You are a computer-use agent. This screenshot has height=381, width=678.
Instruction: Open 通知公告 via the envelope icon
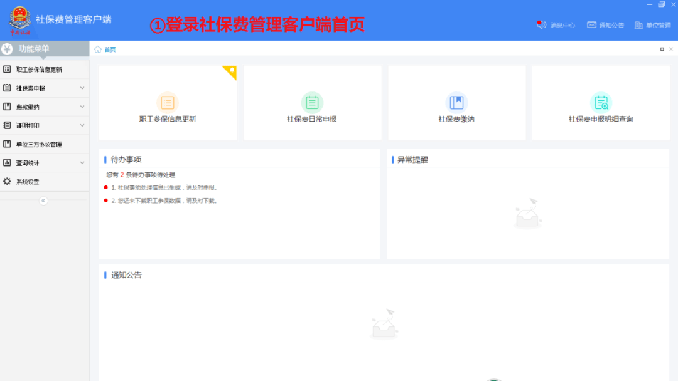591,25
